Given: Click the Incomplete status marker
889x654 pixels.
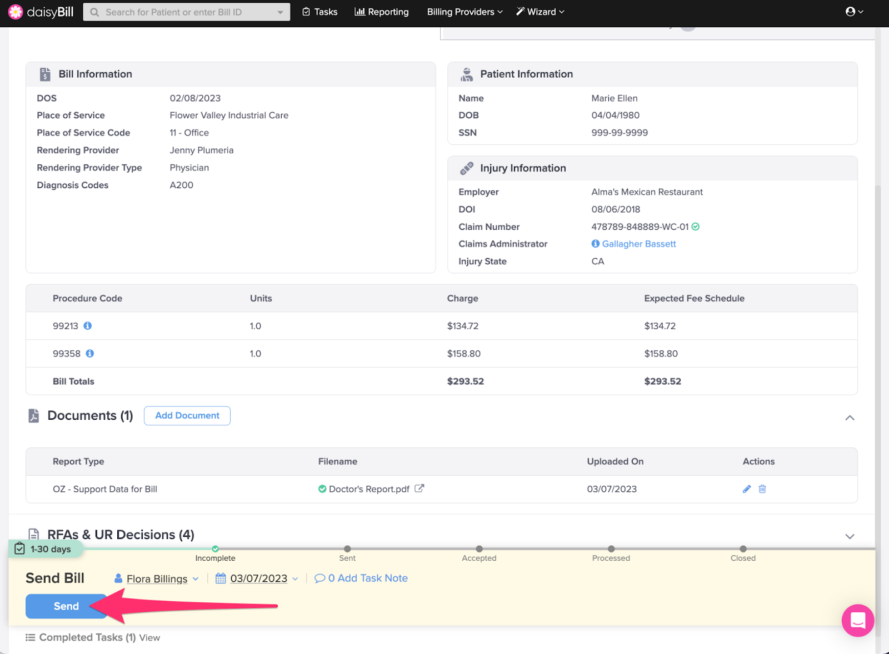Looking at the screenshot, I should tap(216, 549).
